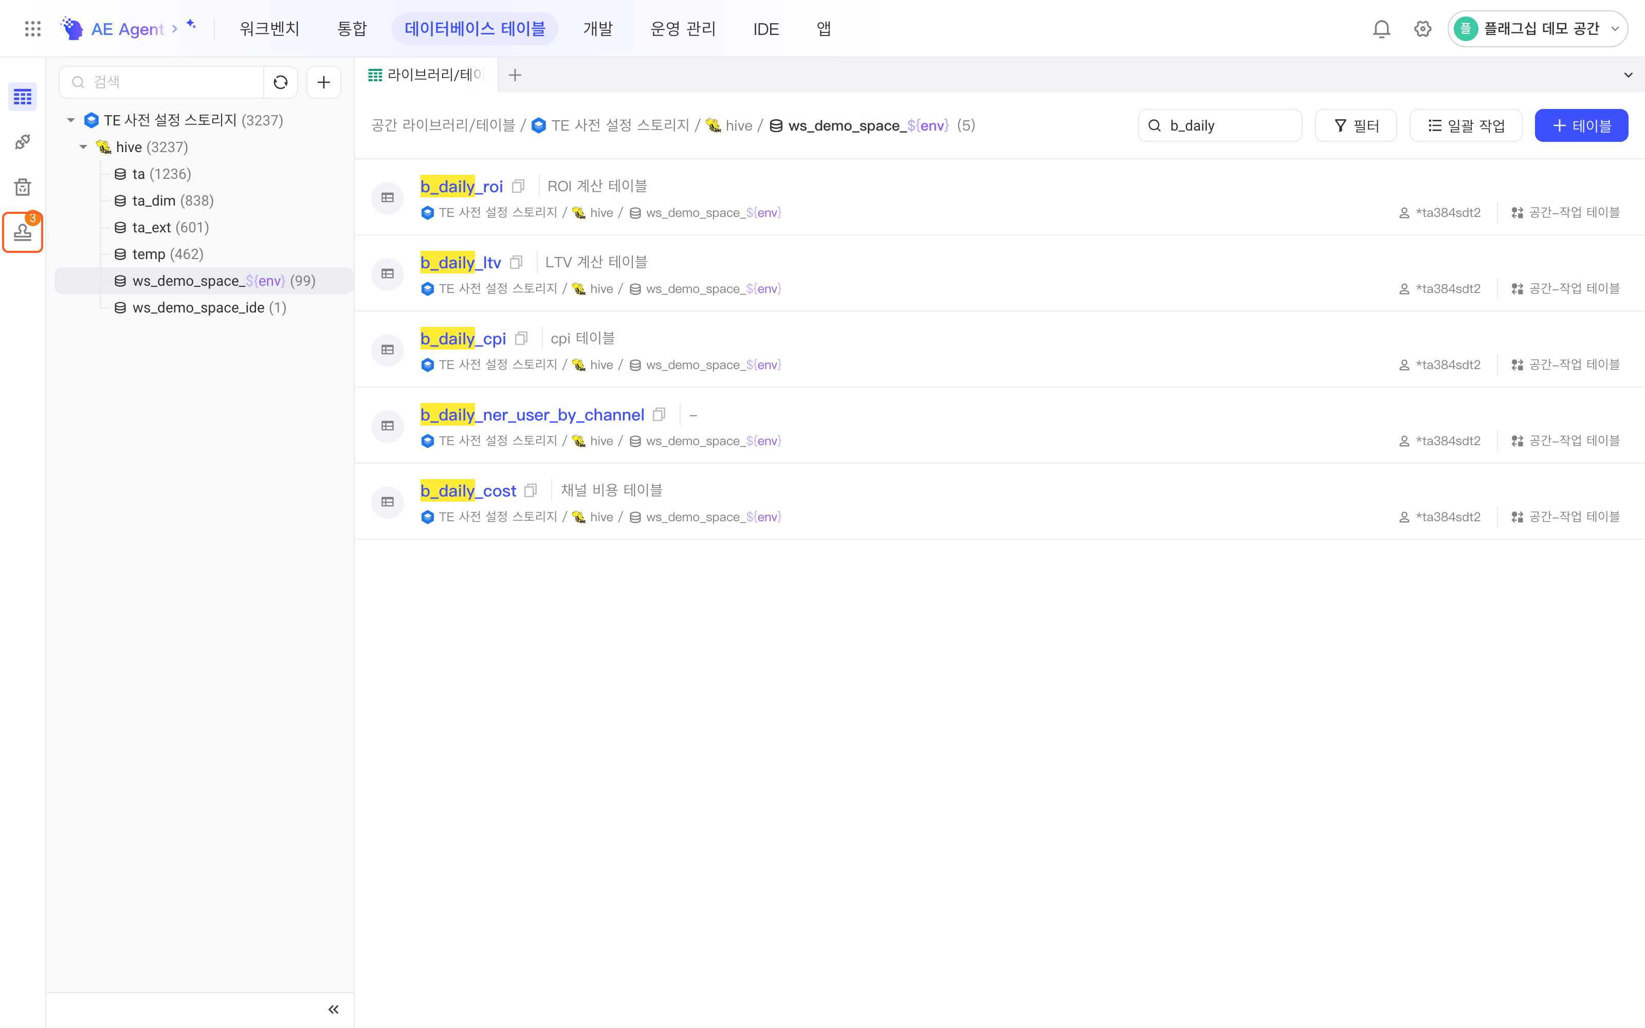The width and height of the screenshot is (1645, 1028).
Task: Copy the b_daily_ltv table name
Action: [x=517, y=263]
